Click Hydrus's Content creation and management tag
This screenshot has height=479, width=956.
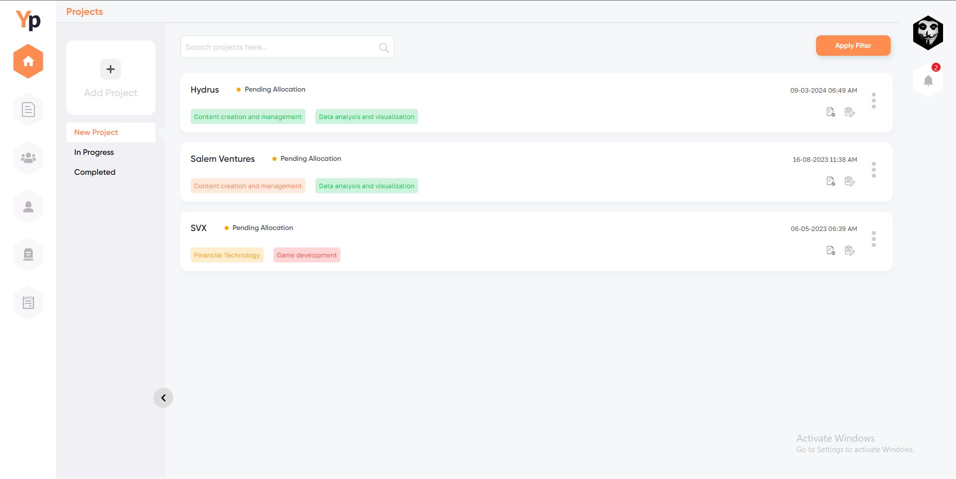coord(248,117)
